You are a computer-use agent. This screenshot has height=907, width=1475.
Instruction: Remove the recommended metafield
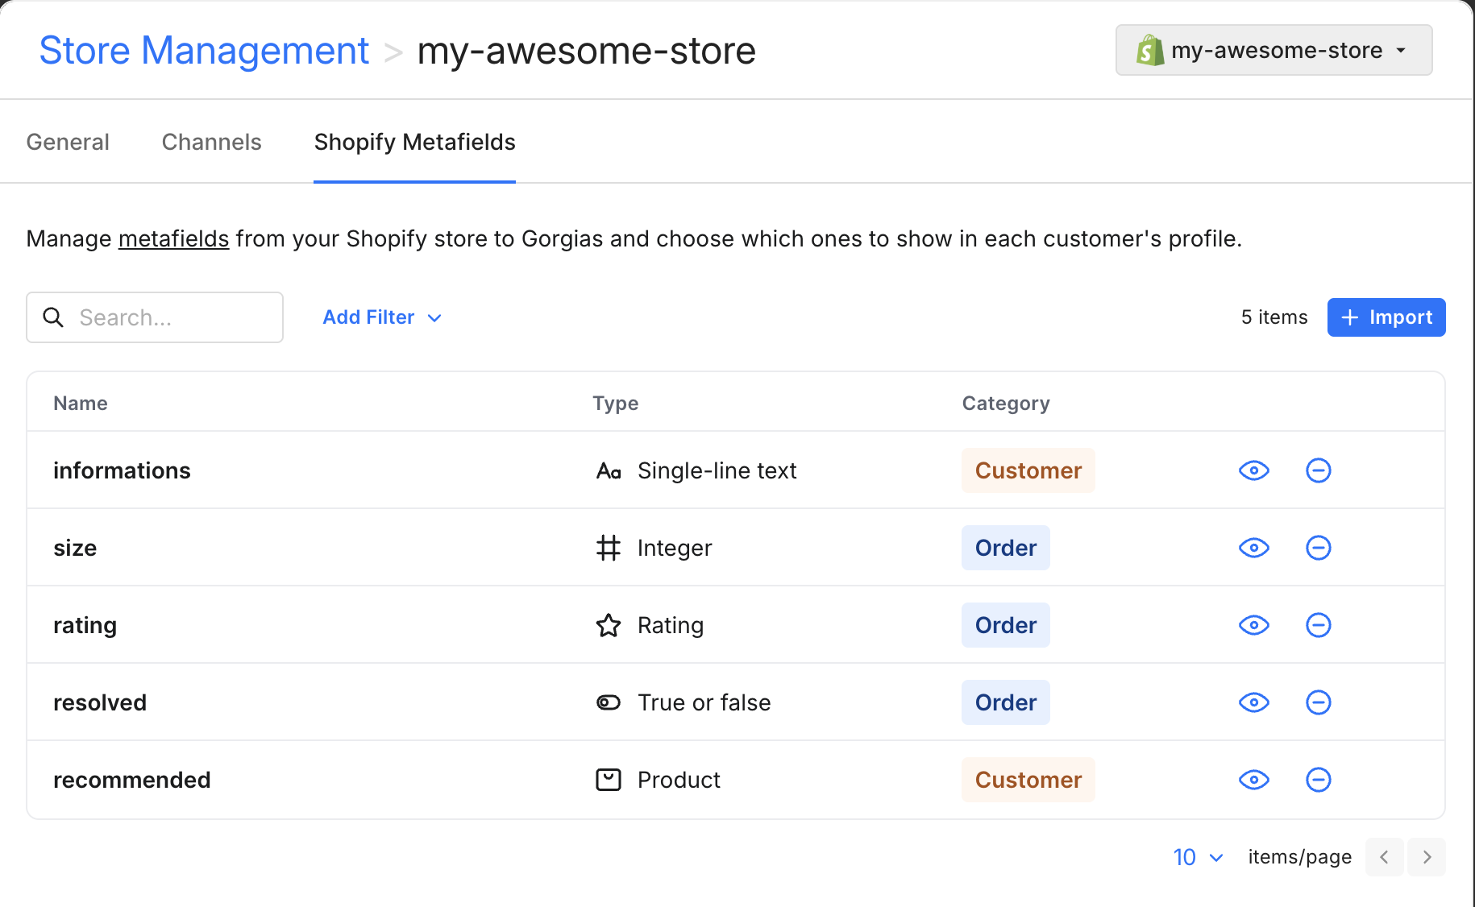point(1318,780)
